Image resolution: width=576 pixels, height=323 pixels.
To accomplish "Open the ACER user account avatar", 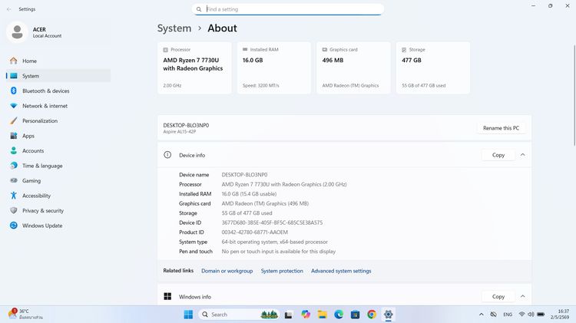I will click(x=17, y=32).
